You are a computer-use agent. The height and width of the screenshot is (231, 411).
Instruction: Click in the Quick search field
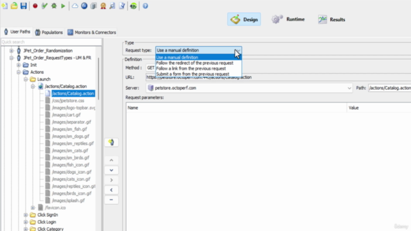51,42
